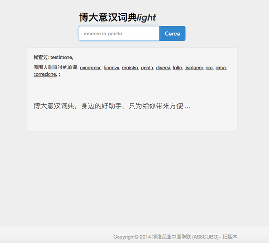
Task: Click the "rivolgere" recent word
Action: pos(194,68)
